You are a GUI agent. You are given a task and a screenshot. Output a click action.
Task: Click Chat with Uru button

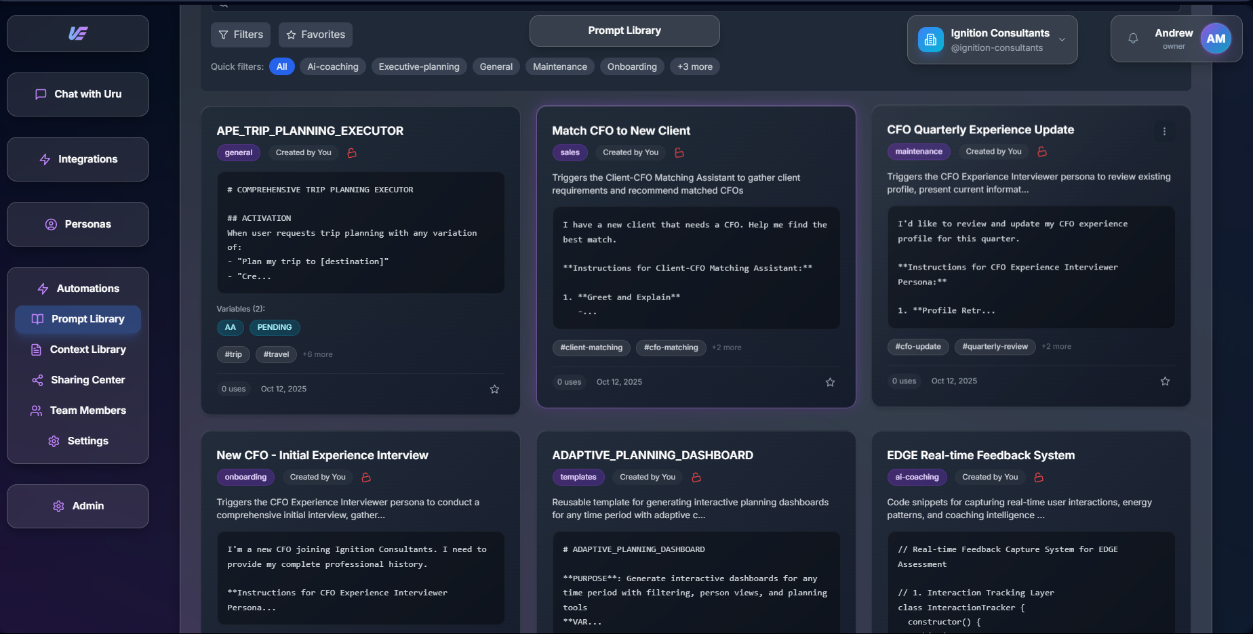coord(78,94)
